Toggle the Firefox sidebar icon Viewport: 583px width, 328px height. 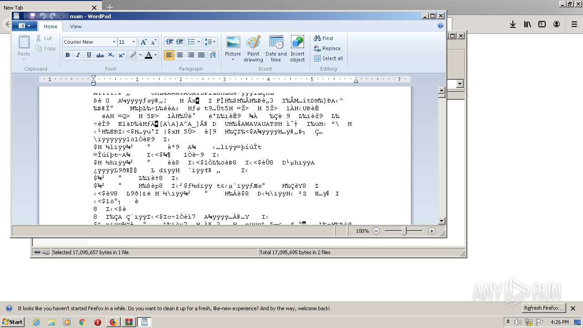click(542, 24)
